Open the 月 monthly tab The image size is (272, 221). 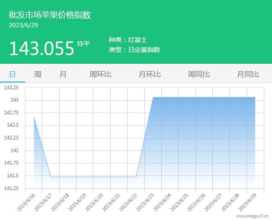62,74
